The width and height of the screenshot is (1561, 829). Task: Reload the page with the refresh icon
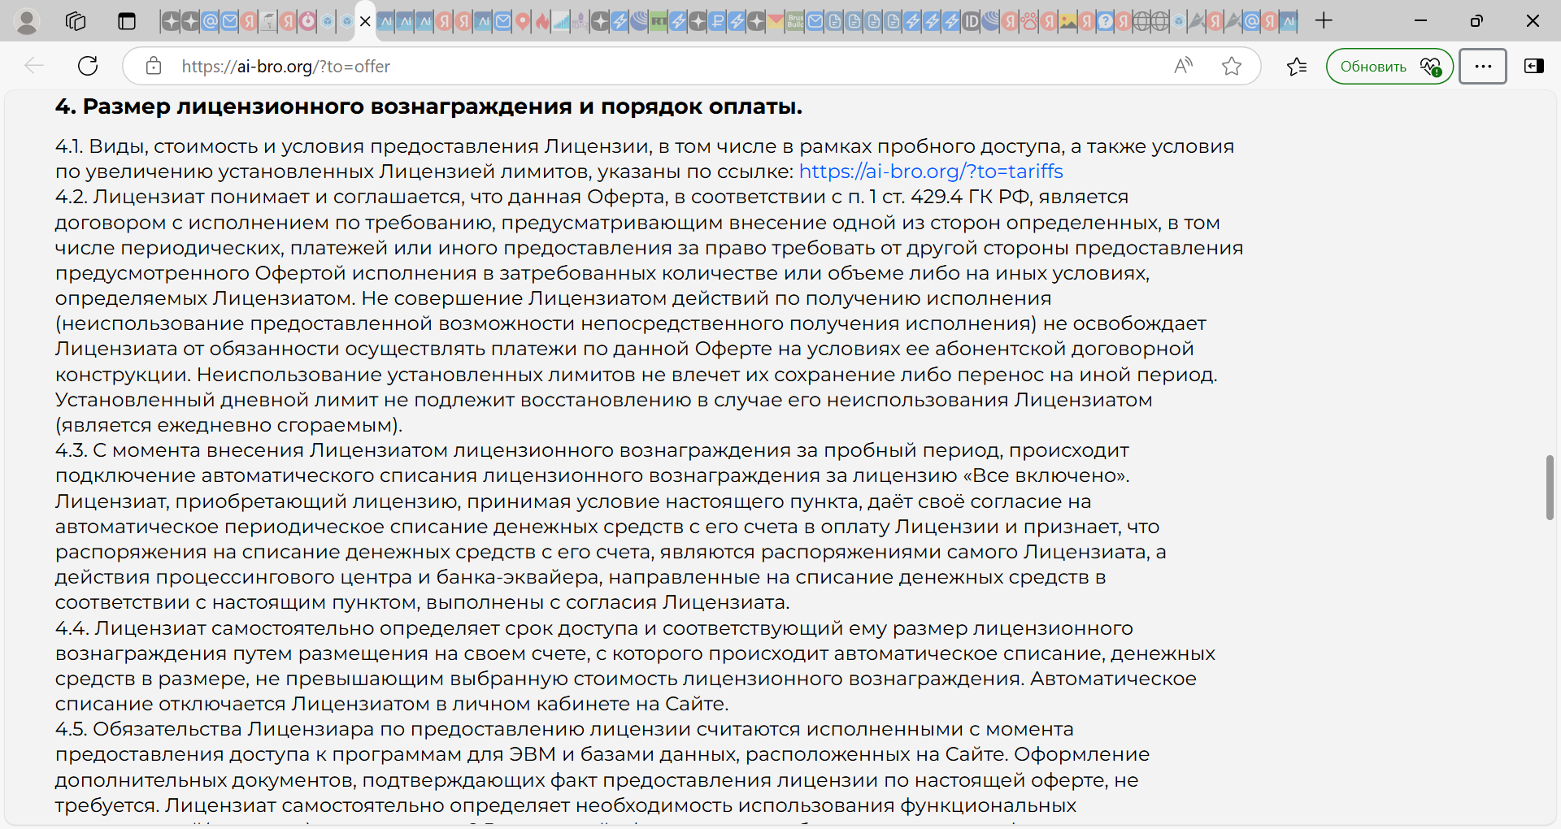pos(88,66)
